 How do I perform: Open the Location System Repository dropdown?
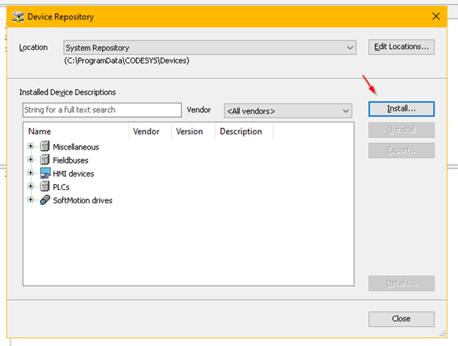click(x=210, y=48)
